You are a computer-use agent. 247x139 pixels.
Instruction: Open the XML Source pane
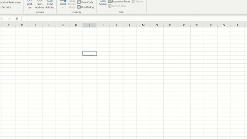(x=103, y=3)
